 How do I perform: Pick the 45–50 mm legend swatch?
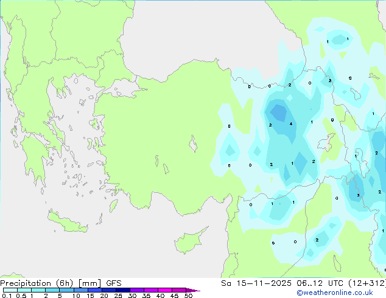179,290
